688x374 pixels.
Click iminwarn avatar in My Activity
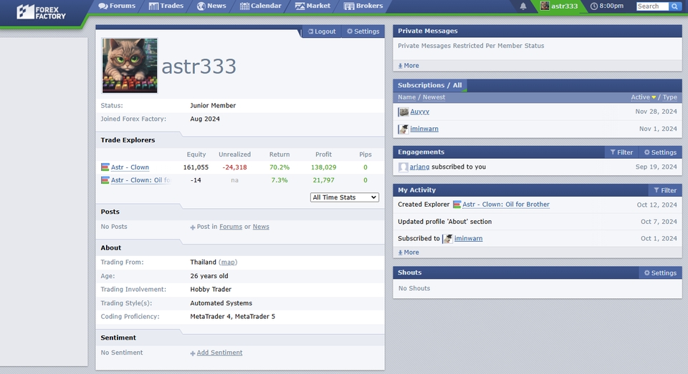[x=447, y=239]
